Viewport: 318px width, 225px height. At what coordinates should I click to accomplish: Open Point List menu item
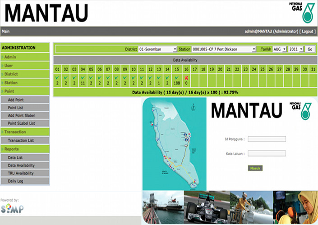pyautogui.click(x=25, y=108)
